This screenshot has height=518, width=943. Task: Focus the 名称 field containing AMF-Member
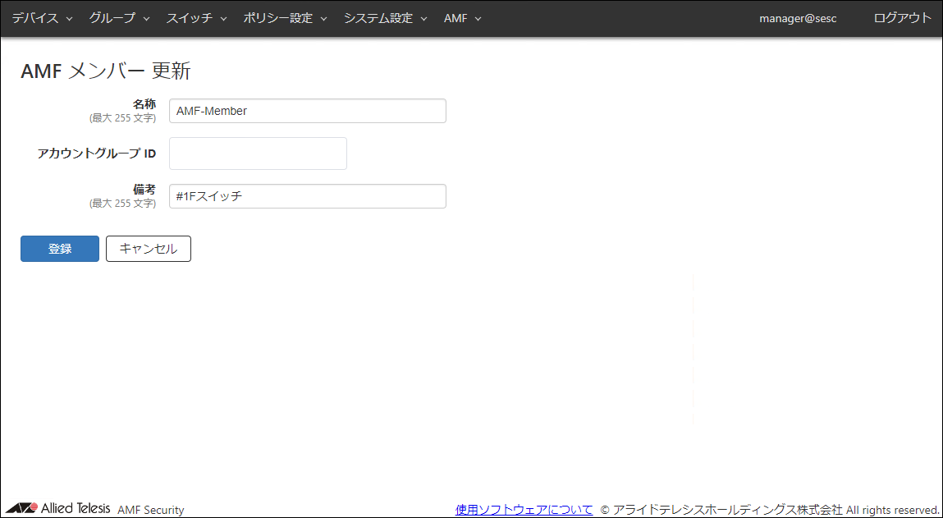point(307,111)
